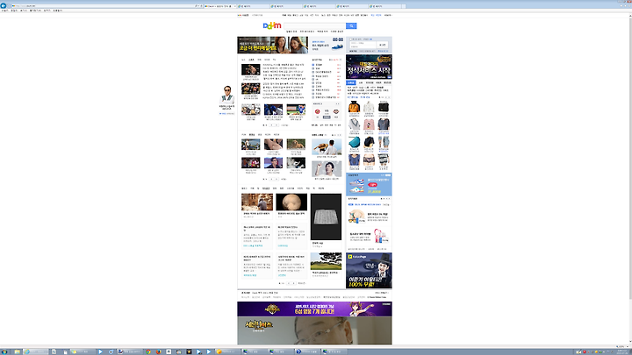Open the teal bag shopping item
This screenshot has height=355, width=632.
point(354,142)
